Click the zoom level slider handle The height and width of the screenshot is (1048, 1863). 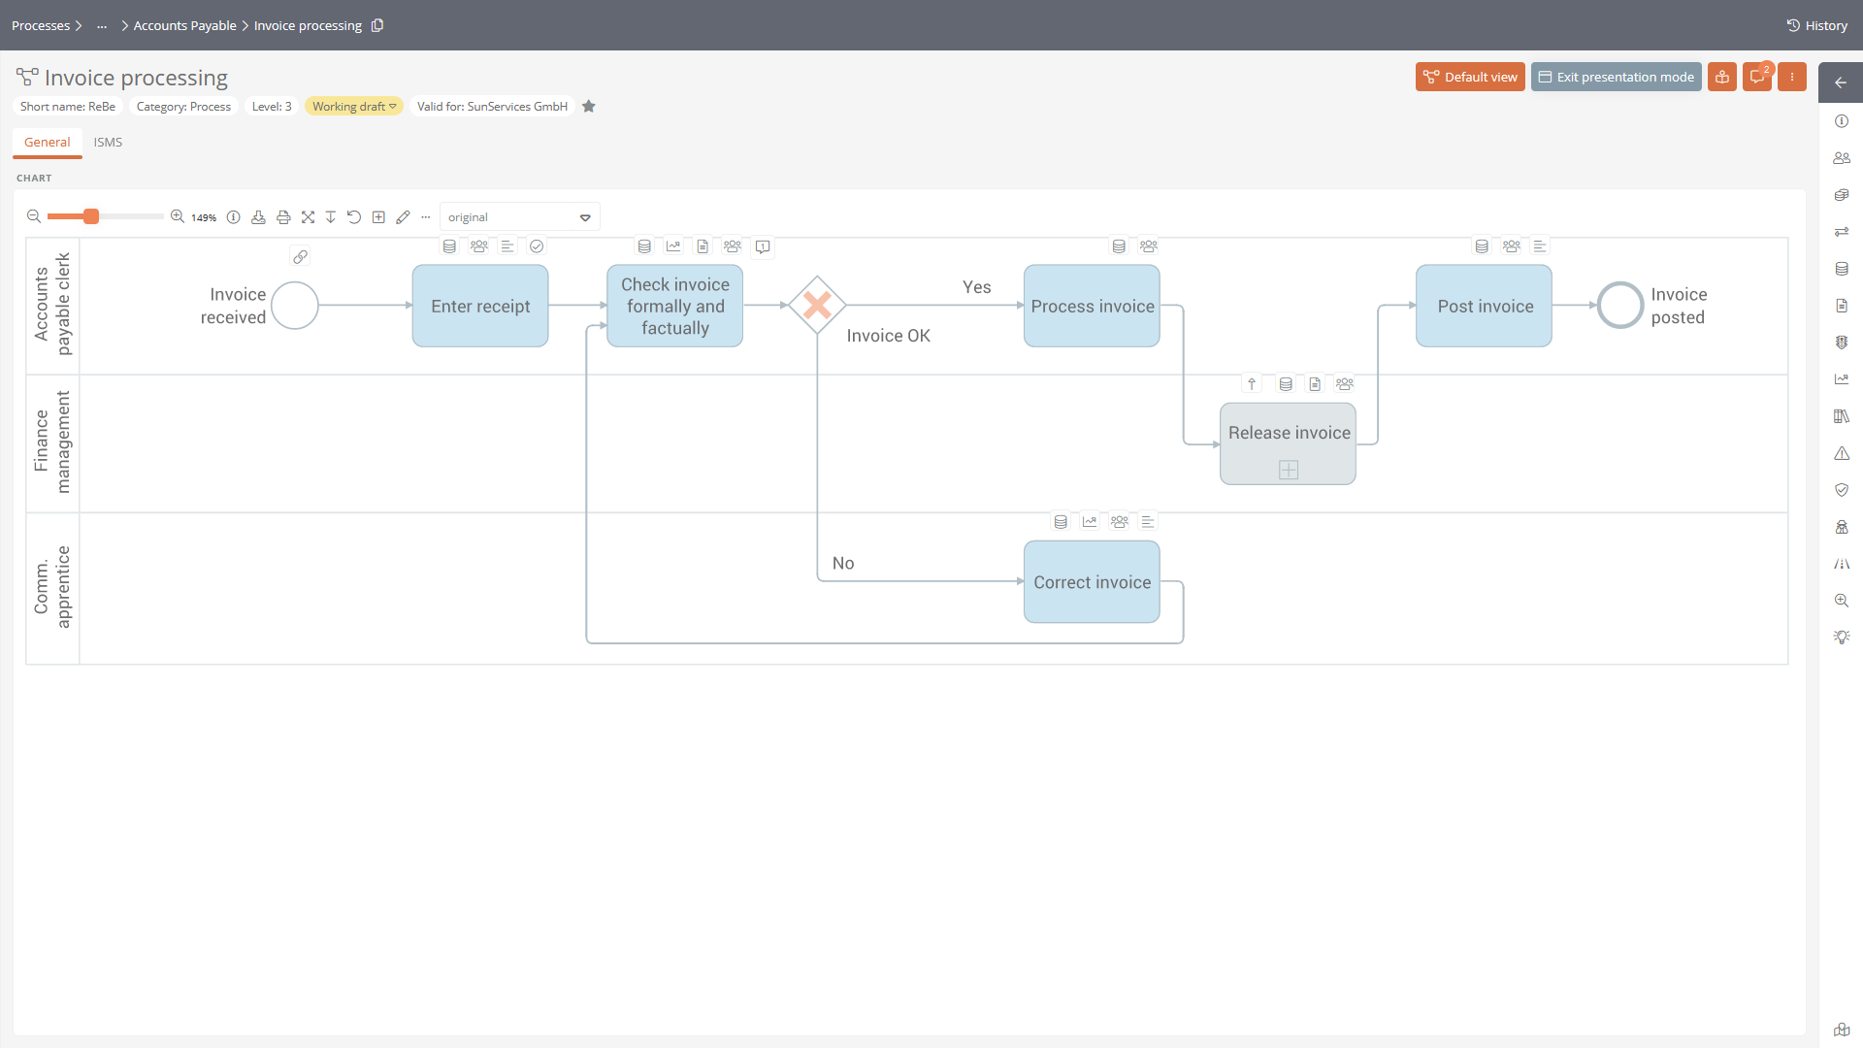[x=91, y=216]
